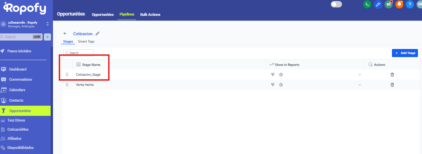Click the green quick-add lightning button
The image size is (422, 154).
coord(48,37)
